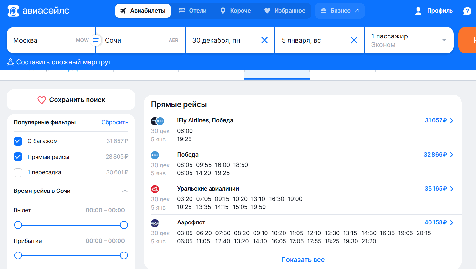
Task: Click the profile person icon
Action: [418, 11]
